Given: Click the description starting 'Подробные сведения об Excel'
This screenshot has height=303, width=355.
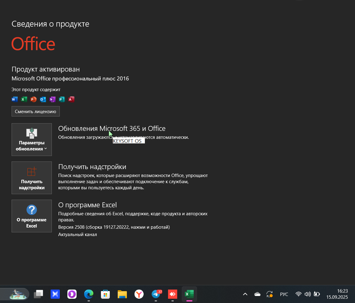Looking at the screenshot, I should coord(133,217).
